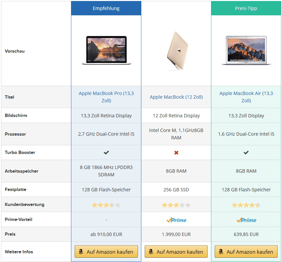Image resolution: width=282 pixels, height=262 pixels.
Task: Click the MacBook Pro star rating
Action: pyautogui.click(x=106, y=205)
